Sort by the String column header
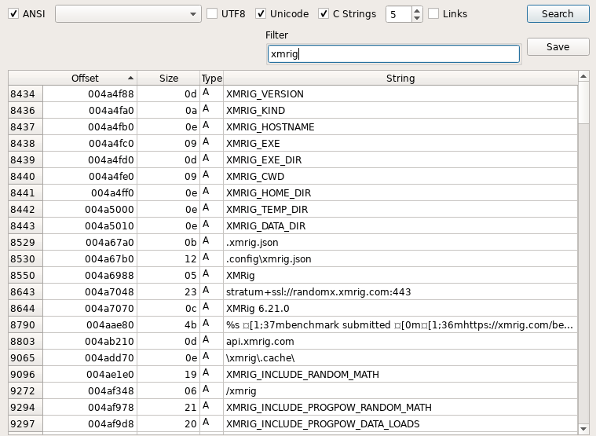Viewport: 596px width, 436px height. click(400, 79)
